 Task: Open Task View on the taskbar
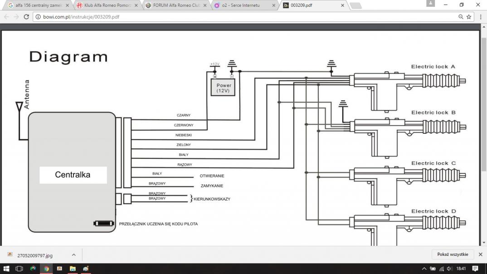tap(19, 269)
